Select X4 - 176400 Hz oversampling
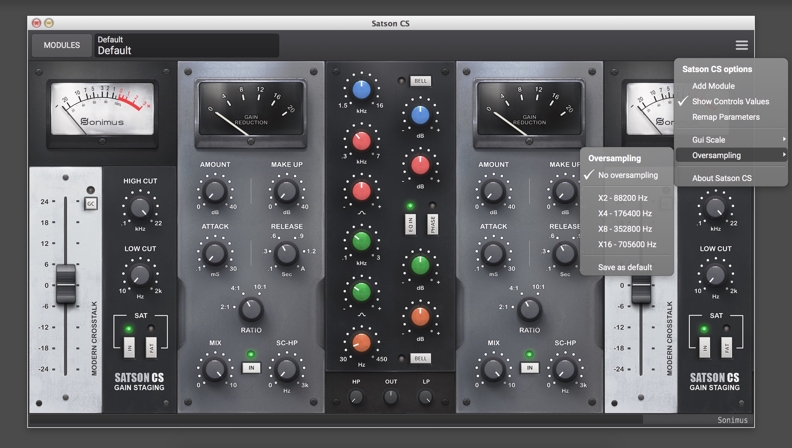The width and height of the screenshot is (792, 448). coord(625,213)
